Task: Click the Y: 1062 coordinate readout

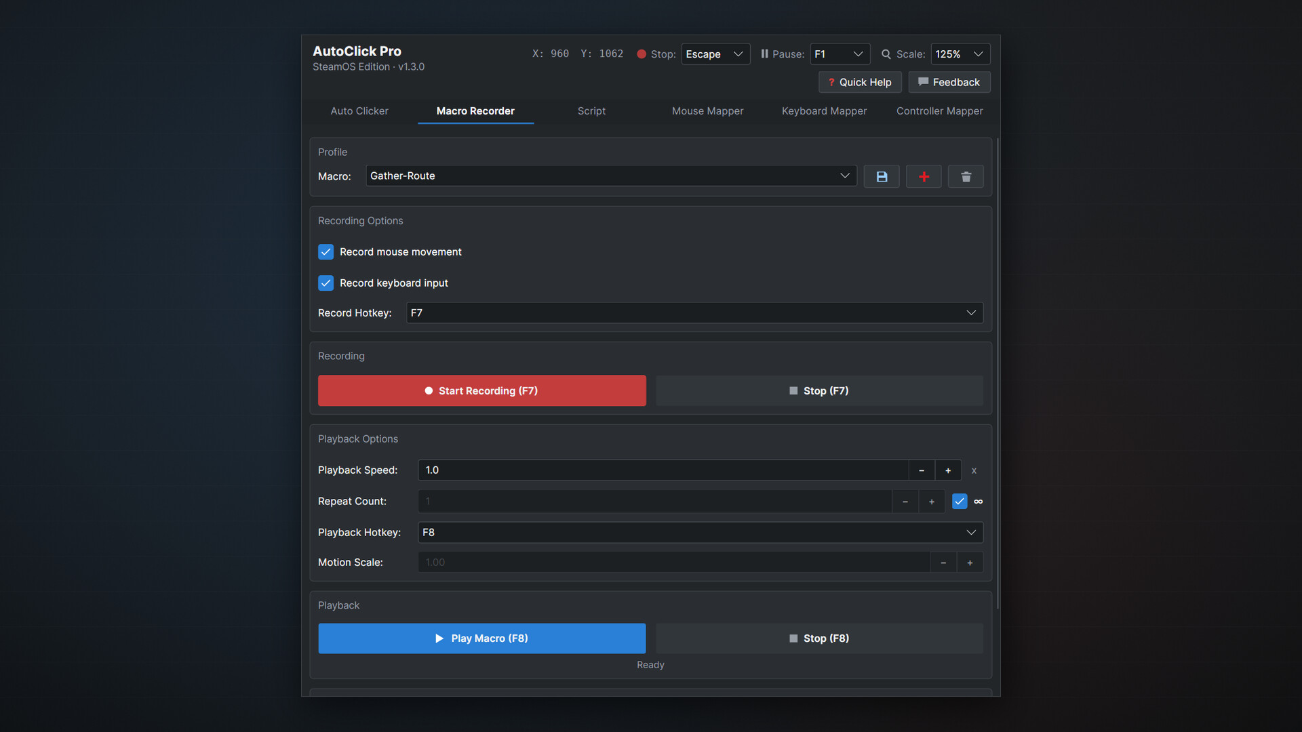Action: [601, 54]
